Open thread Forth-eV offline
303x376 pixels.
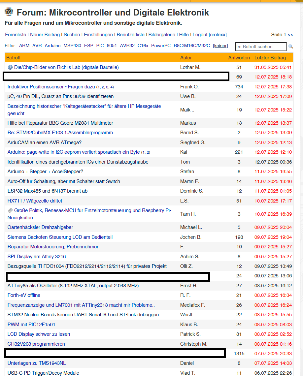pyautogui.click(x=24, y=295)
